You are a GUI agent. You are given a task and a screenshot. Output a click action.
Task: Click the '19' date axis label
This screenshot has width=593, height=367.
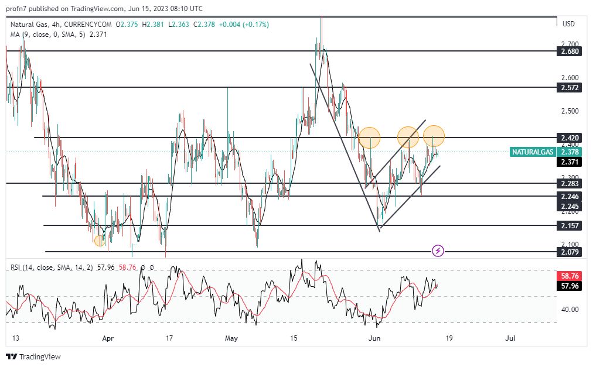point(449,338)
